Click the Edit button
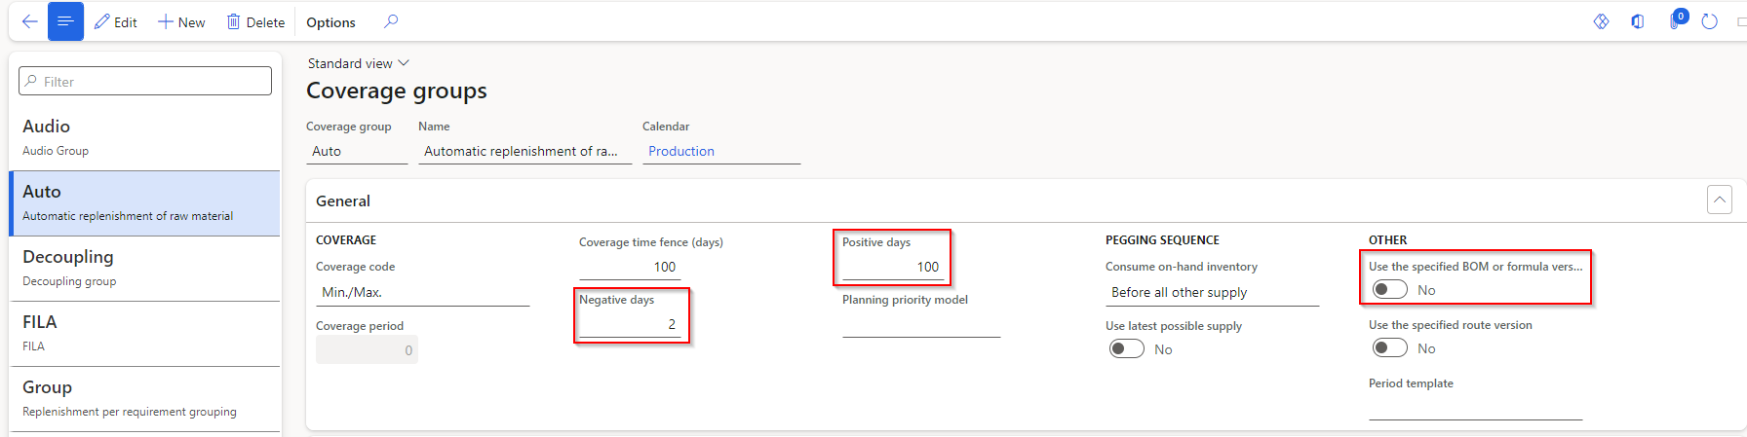This screenshot has height=437, width=1747. click(x=116, y=21)
